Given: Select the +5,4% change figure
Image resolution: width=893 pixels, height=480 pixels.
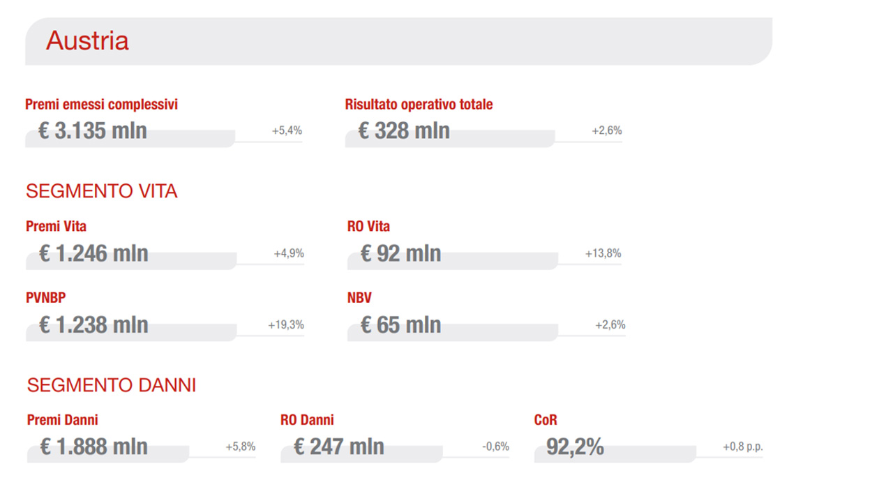Looking at the screenshot, I should tap(287, 130).
